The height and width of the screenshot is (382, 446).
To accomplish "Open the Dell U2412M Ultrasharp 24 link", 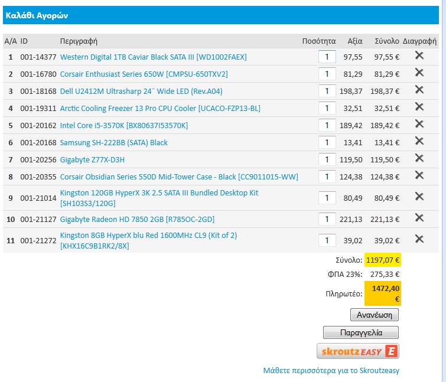I will [x=141, y=92].
